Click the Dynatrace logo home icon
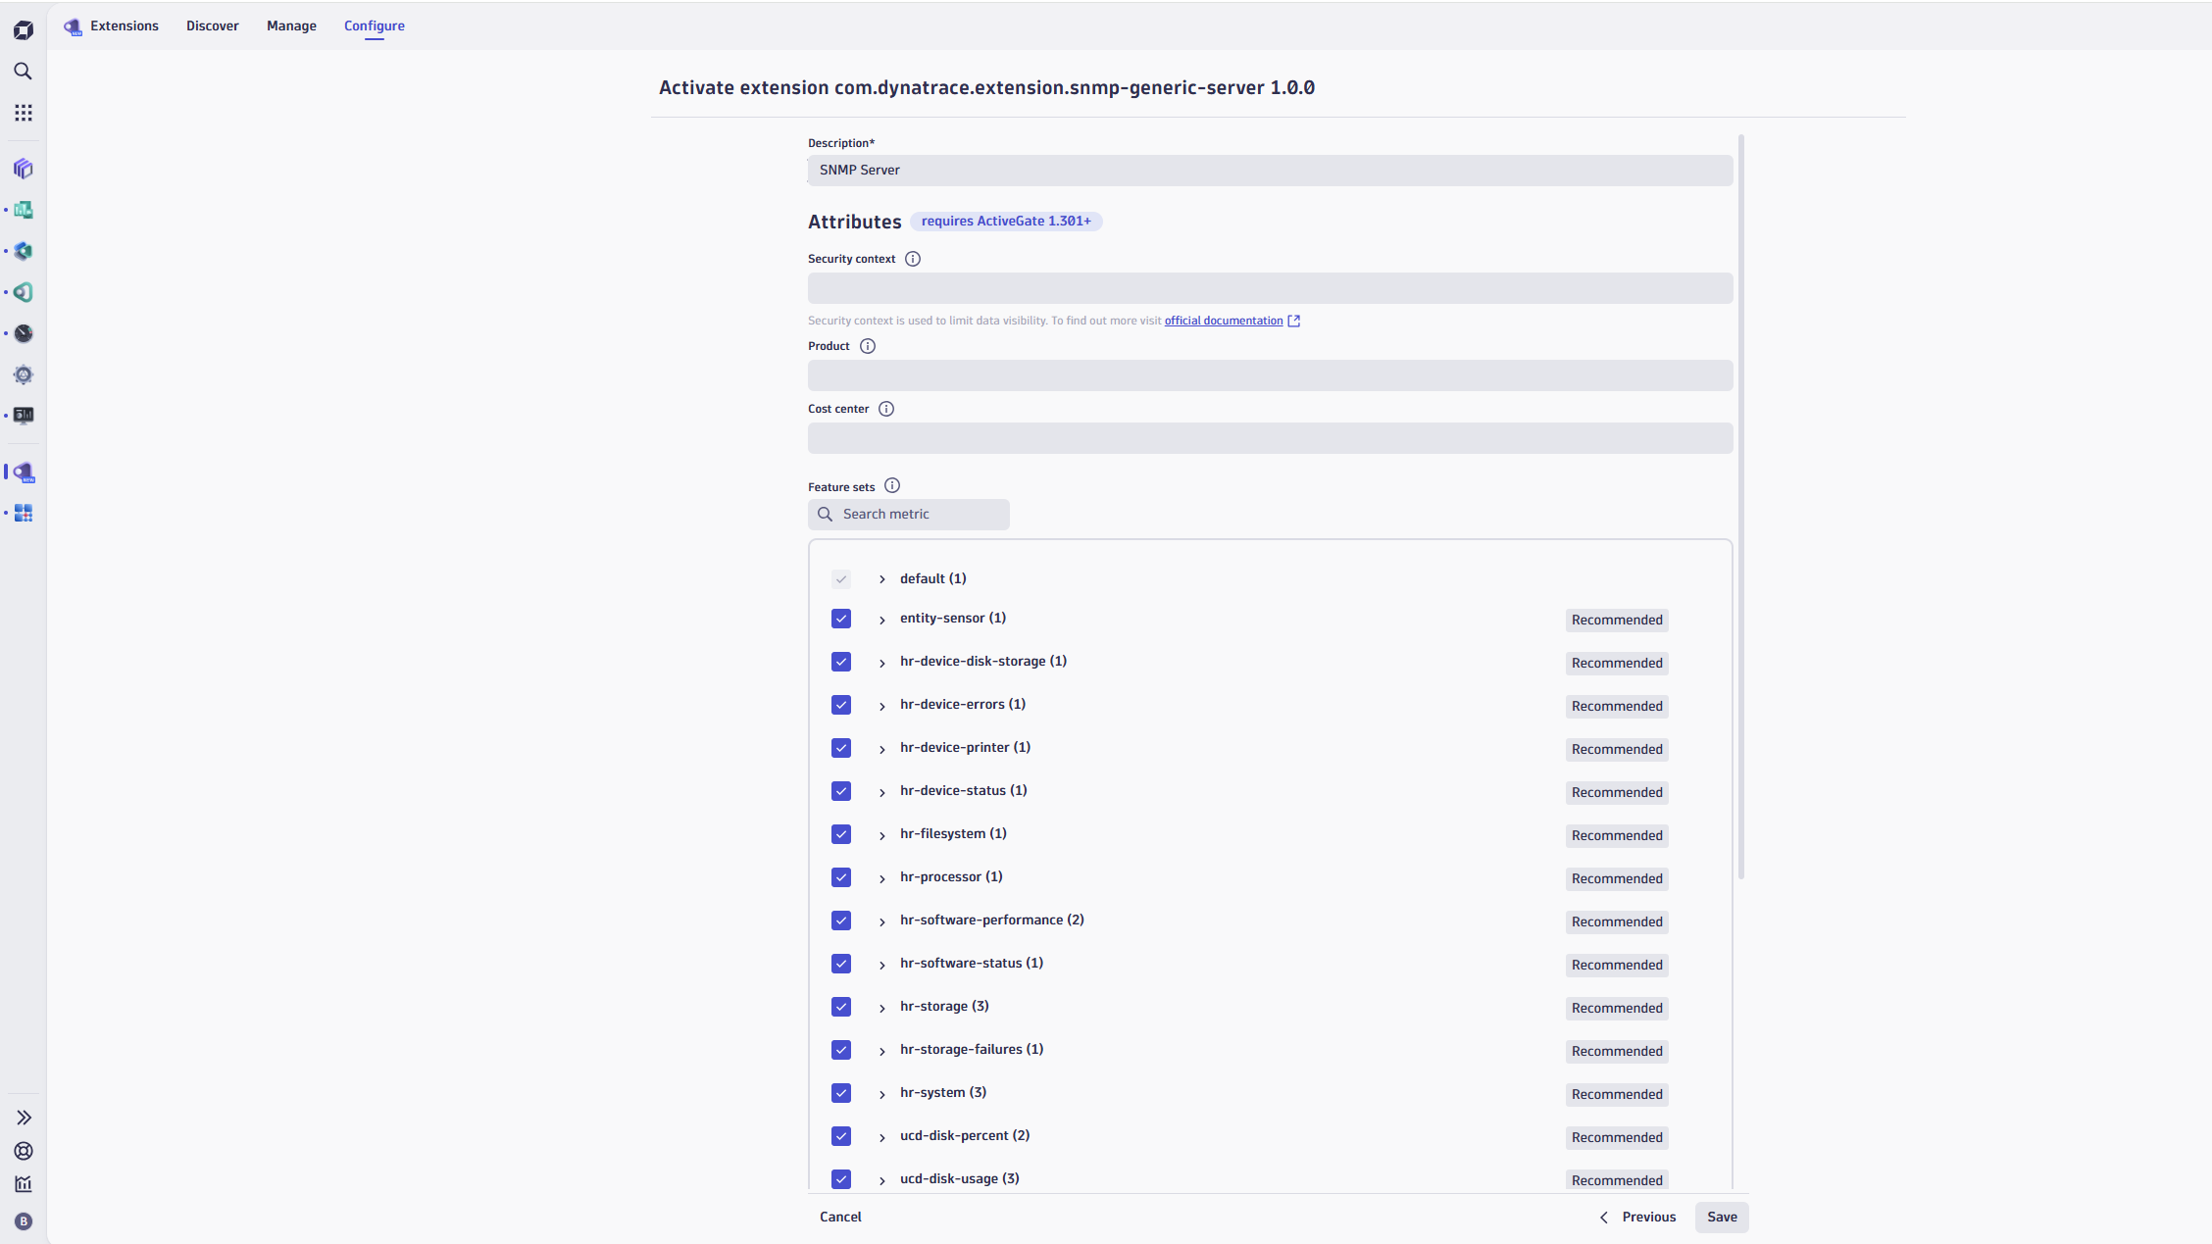This screenshot has height=1244, width=2212. tap(24, 30)
